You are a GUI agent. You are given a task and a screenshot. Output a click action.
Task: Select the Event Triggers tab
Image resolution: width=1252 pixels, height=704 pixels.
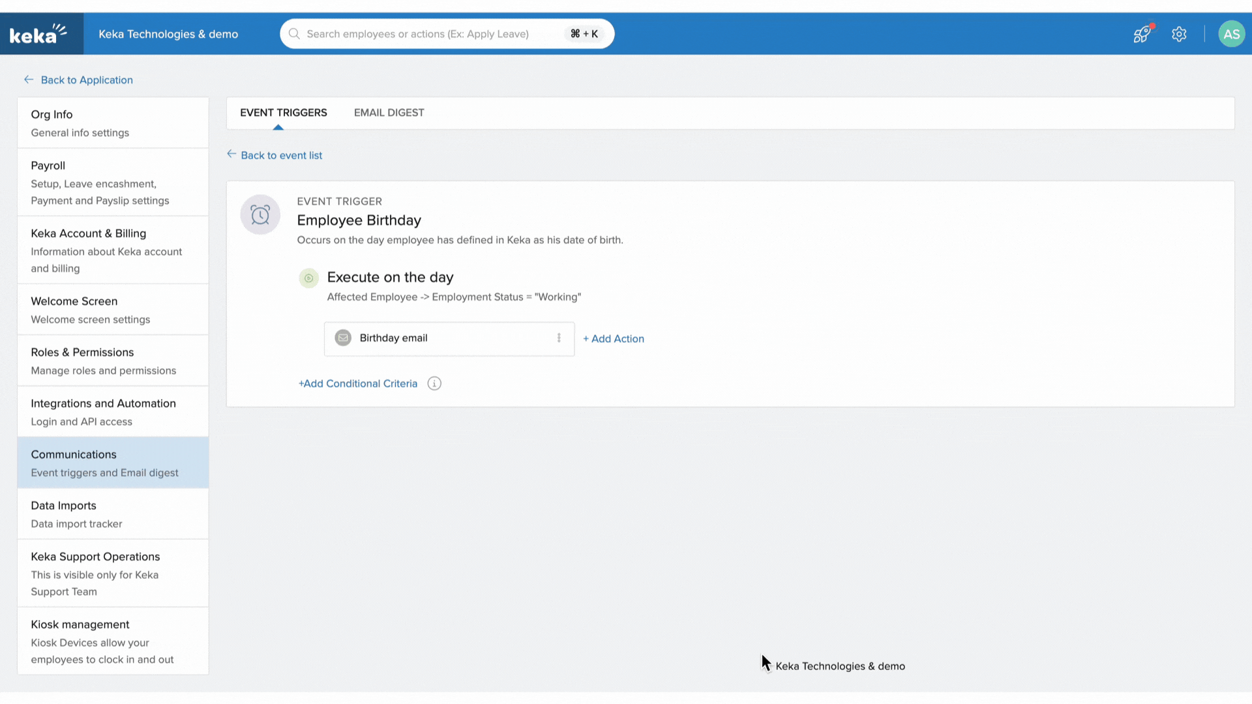point(283,113)
